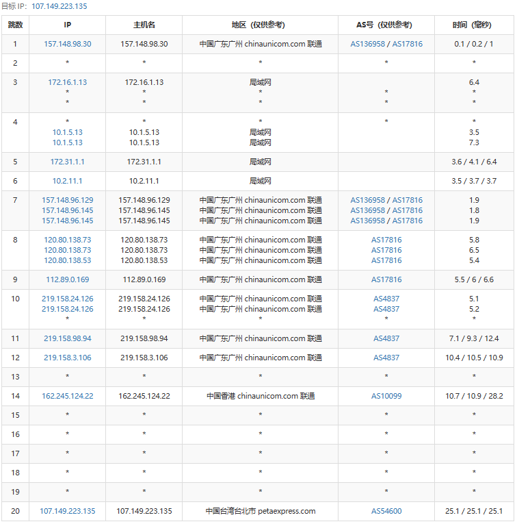
Task: Click the 地区 (仅供参考) column header
Action: pos(260,25)
